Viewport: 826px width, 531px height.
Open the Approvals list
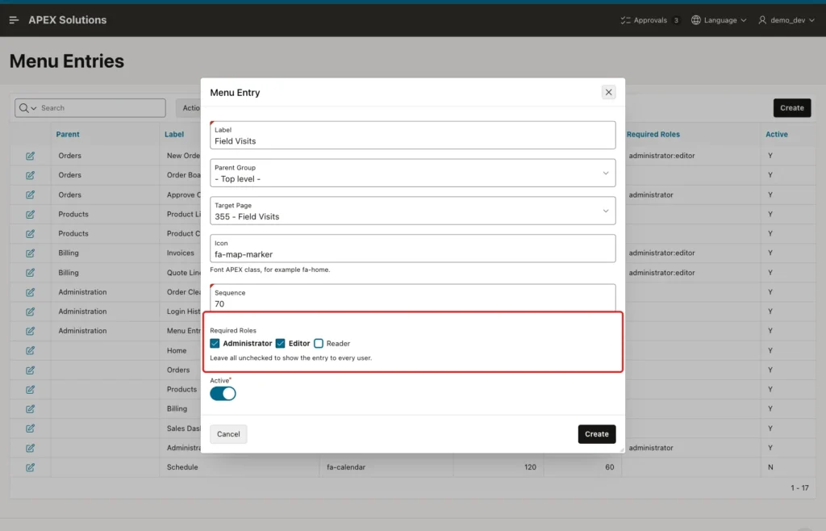(x=649, y=20)
